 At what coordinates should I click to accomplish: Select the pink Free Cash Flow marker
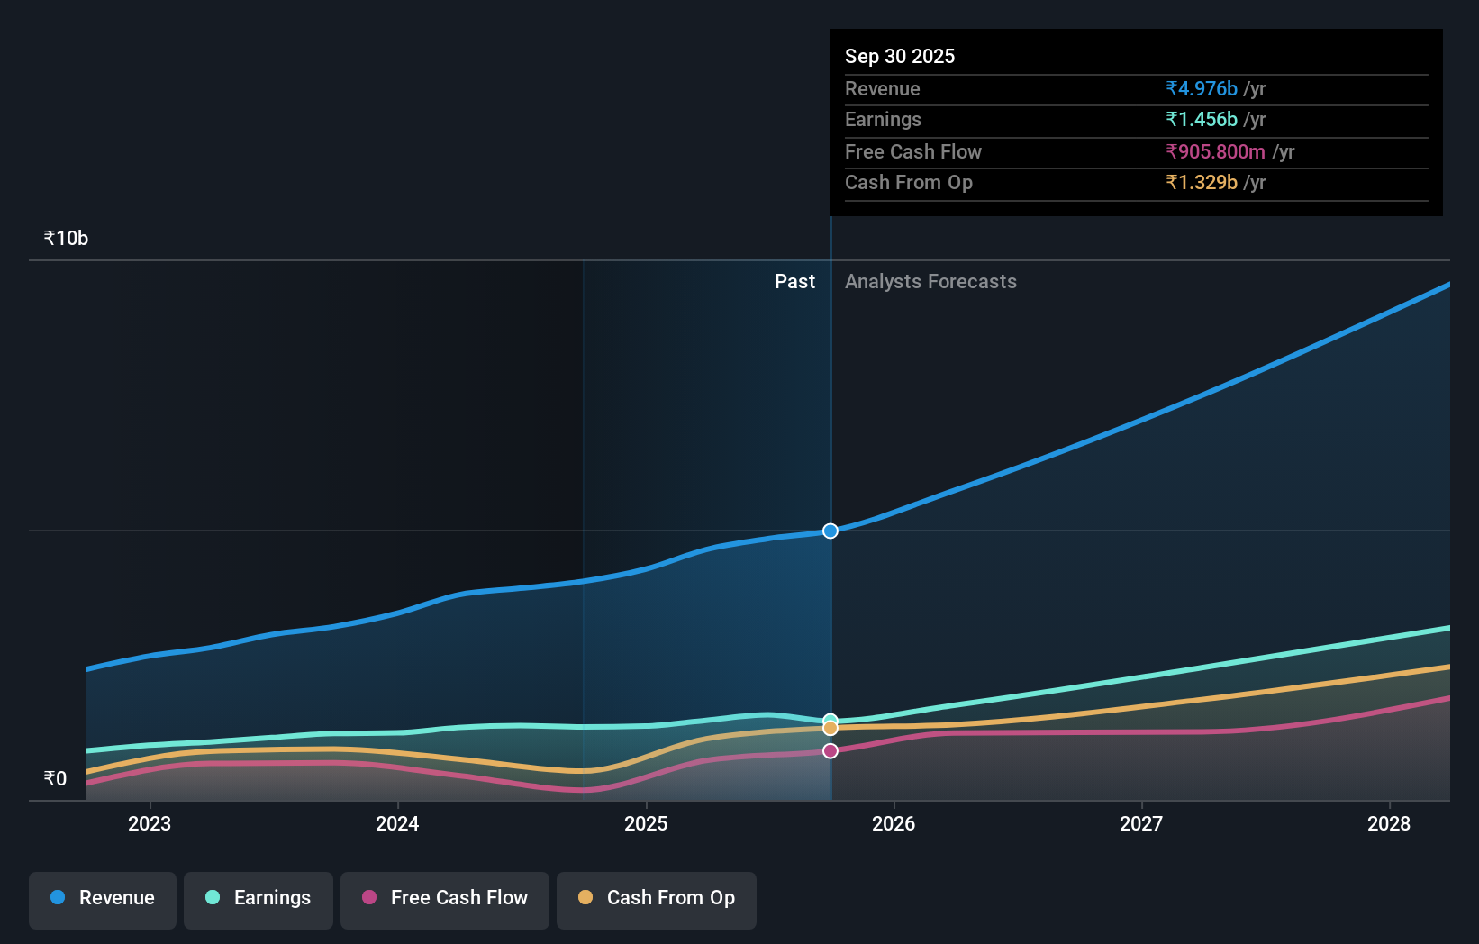coord(830,750)
